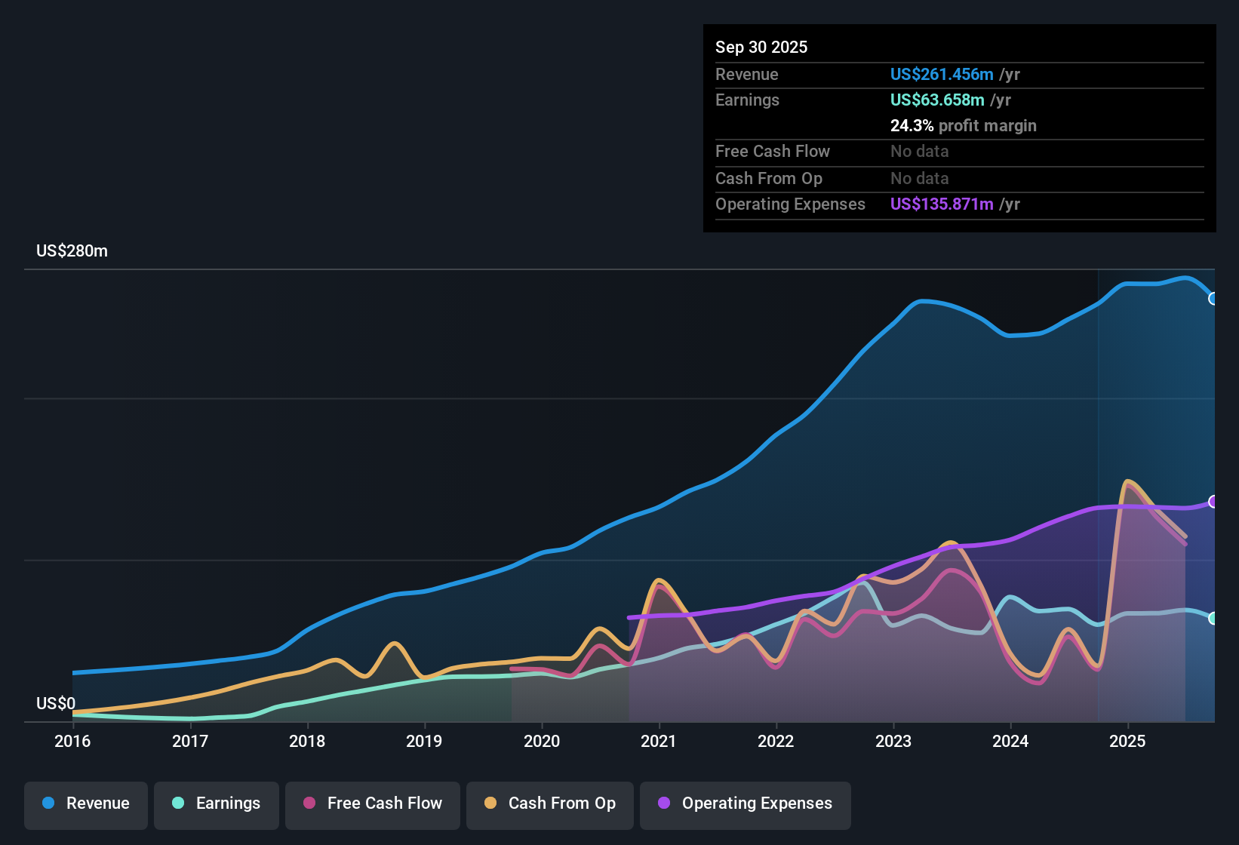Click the 24.3% profit margin text
The image size is (1239, 845).
point(964,125)
